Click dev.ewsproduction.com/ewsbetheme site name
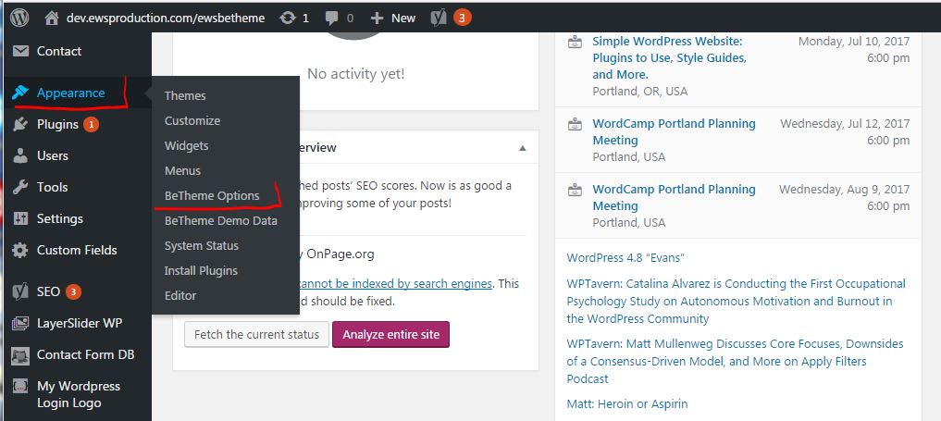Viewport: 941px width, 421px height. click(166, 19)
